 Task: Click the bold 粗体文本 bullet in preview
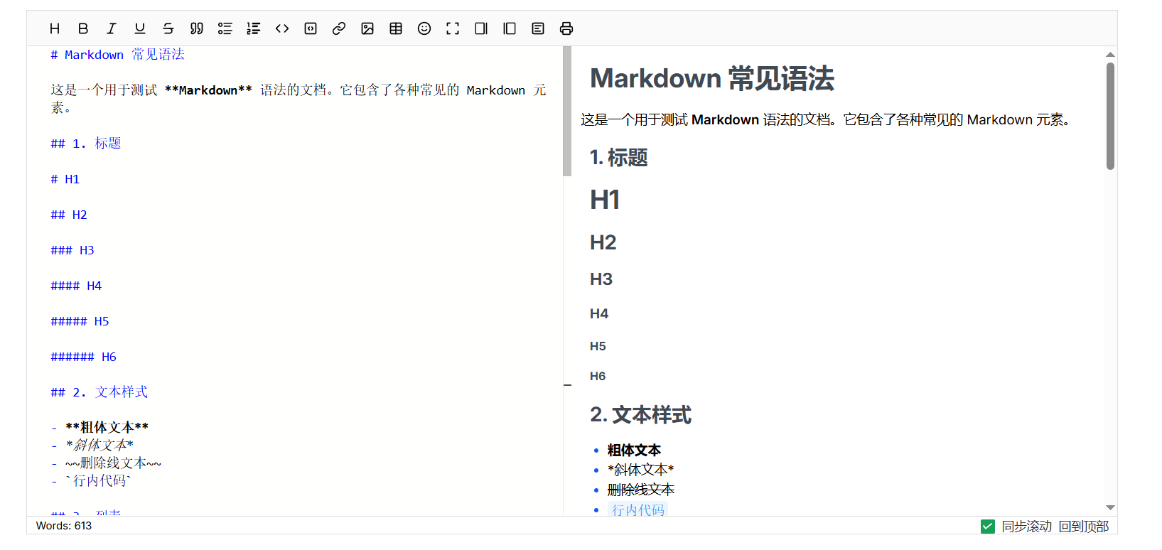[634, 451]
